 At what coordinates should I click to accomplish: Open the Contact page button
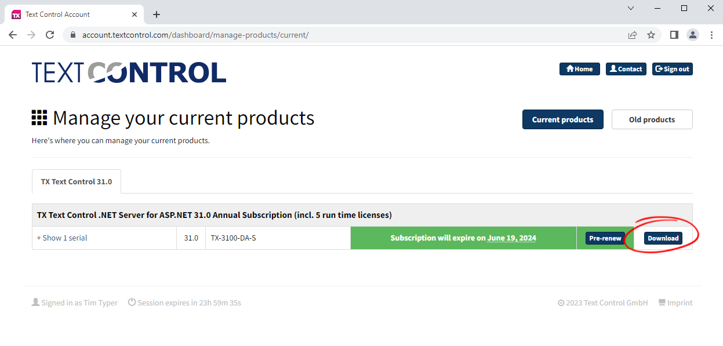(x=627, y=69)
